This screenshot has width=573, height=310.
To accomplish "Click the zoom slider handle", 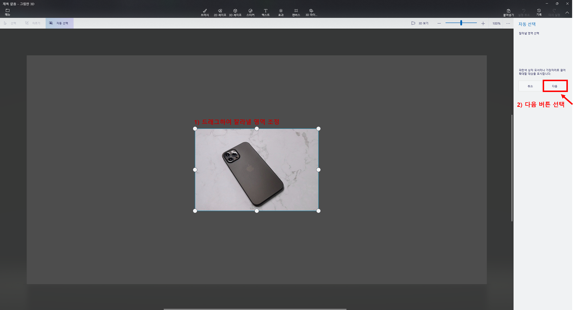I will click(461, 23).
